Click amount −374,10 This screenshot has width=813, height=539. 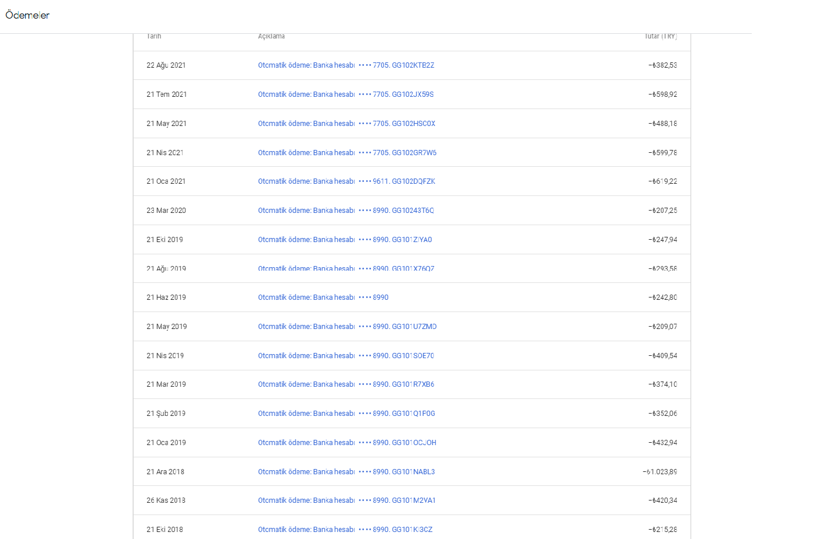[663, 384]
